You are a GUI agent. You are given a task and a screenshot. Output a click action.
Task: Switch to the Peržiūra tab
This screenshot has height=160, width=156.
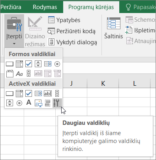pos(11,7)
